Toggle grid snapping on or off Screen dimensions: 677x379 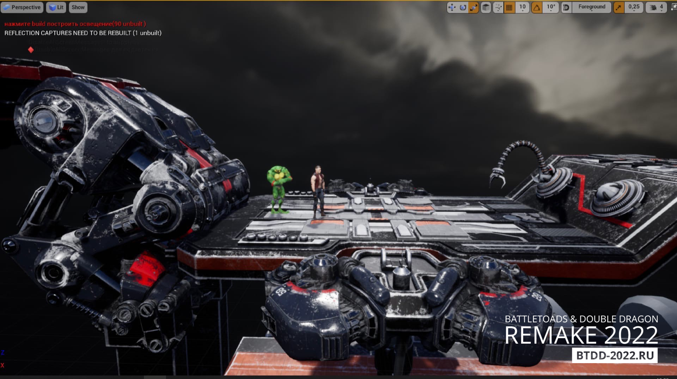[x=509, y=7]
